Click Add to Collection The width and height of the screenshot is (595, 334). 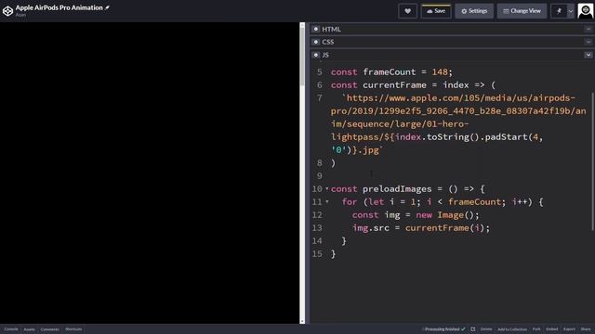tap(512, 329)
